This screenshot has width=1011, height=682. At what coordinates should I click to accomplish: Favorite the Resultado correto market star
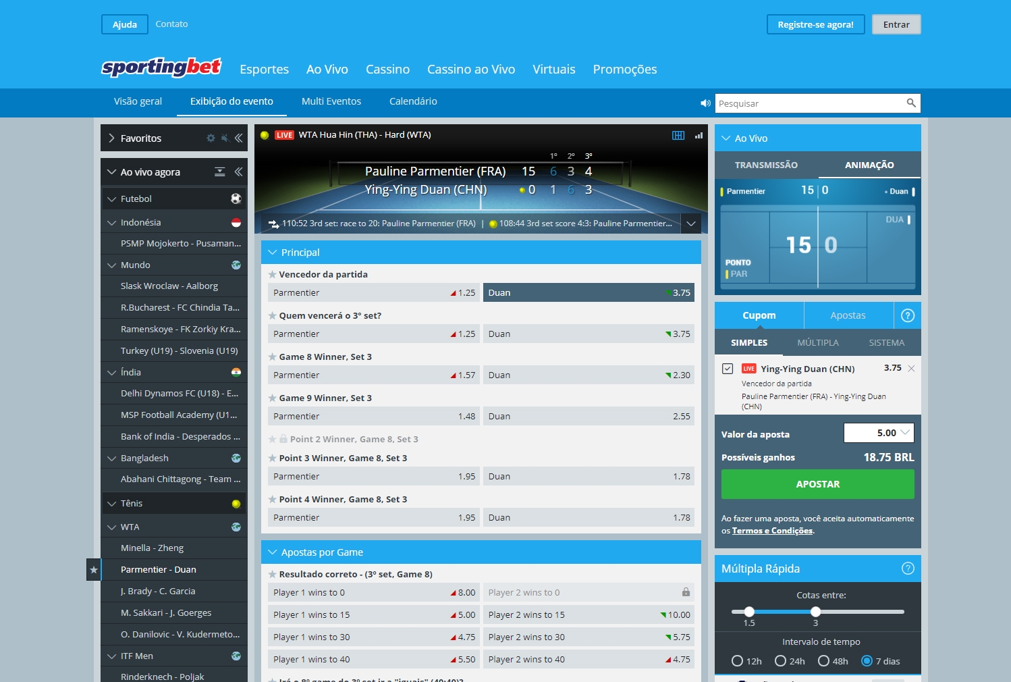272,574
